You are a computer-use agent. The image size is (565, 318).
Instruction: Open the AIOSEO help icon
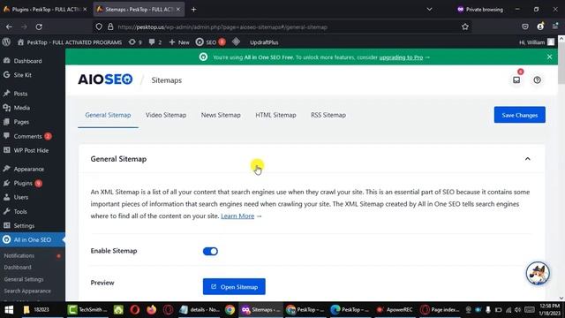click(537, 79)
